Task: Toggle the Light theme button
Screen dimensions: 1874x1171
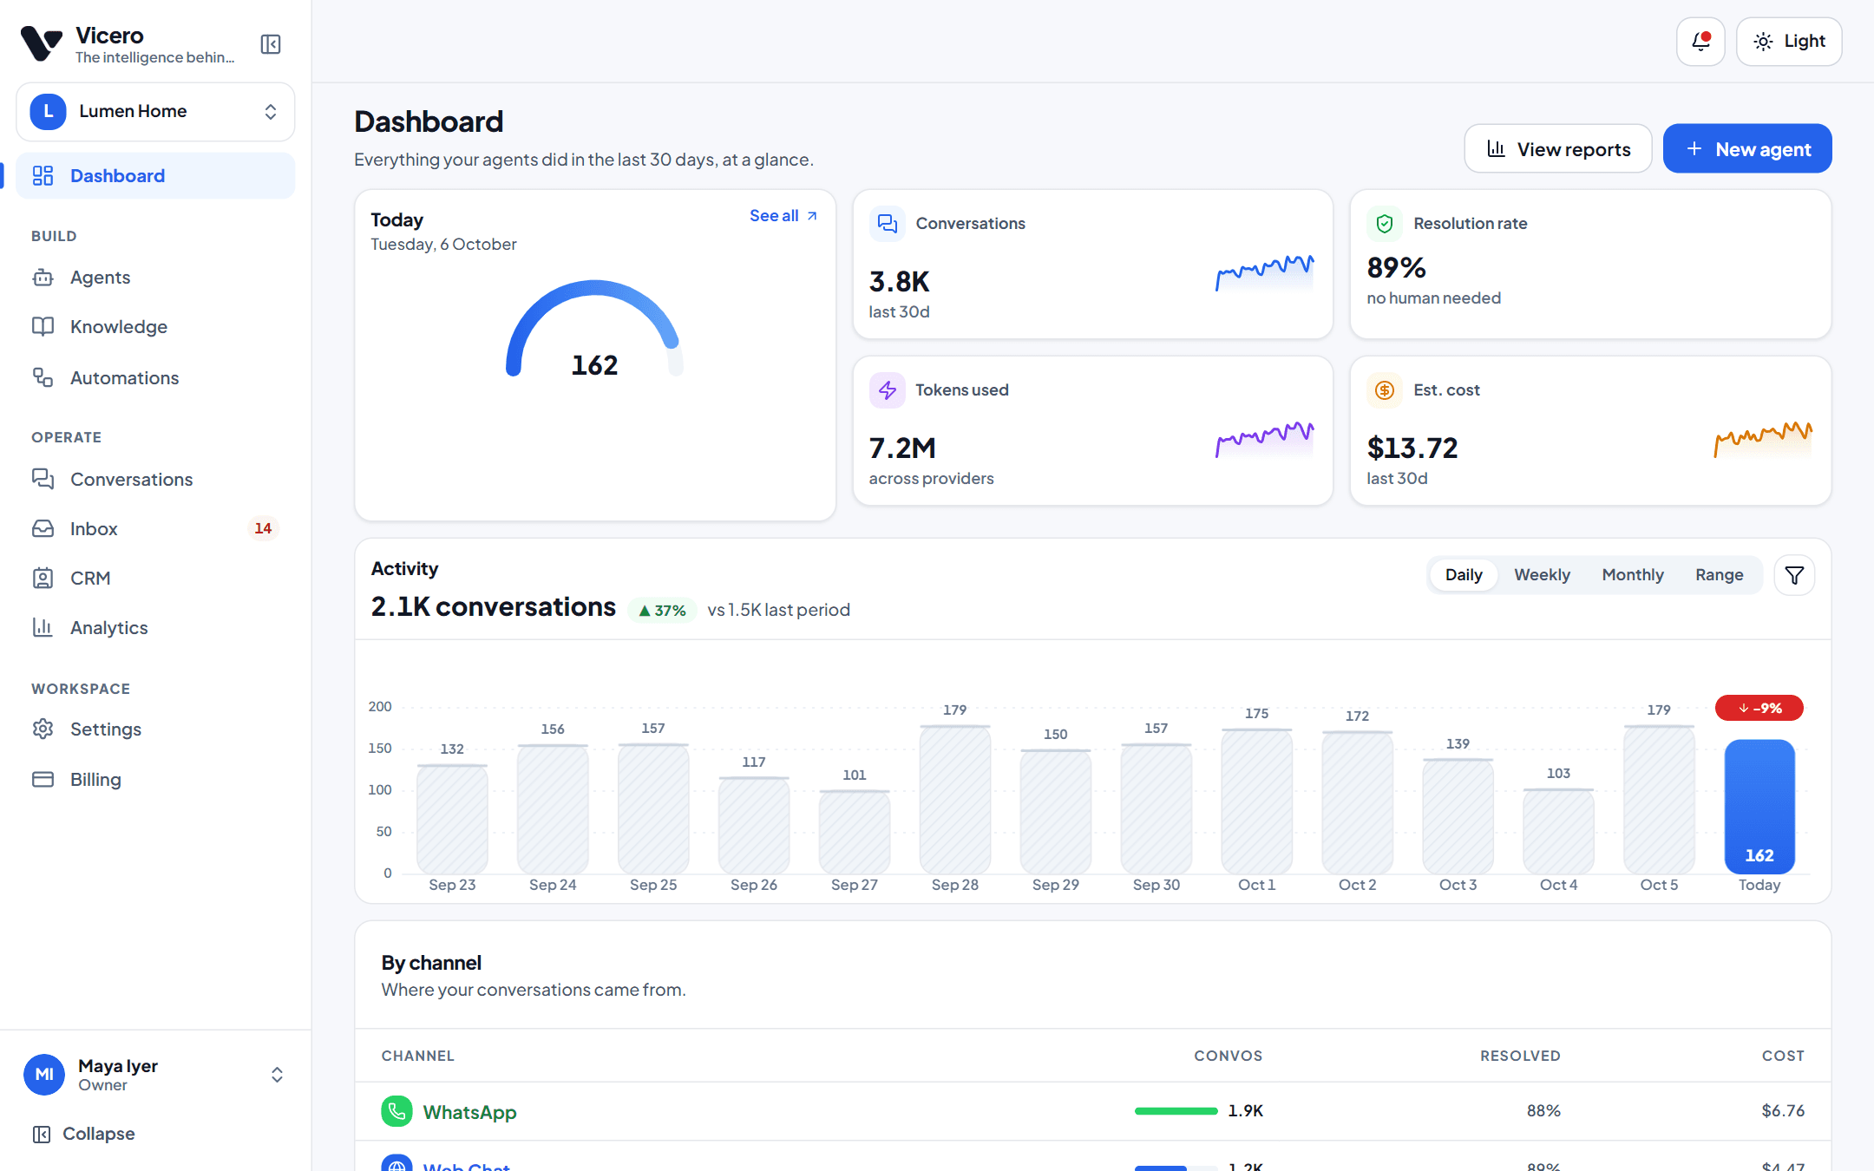Action: pyautogui.click(x=1789, y=42)
